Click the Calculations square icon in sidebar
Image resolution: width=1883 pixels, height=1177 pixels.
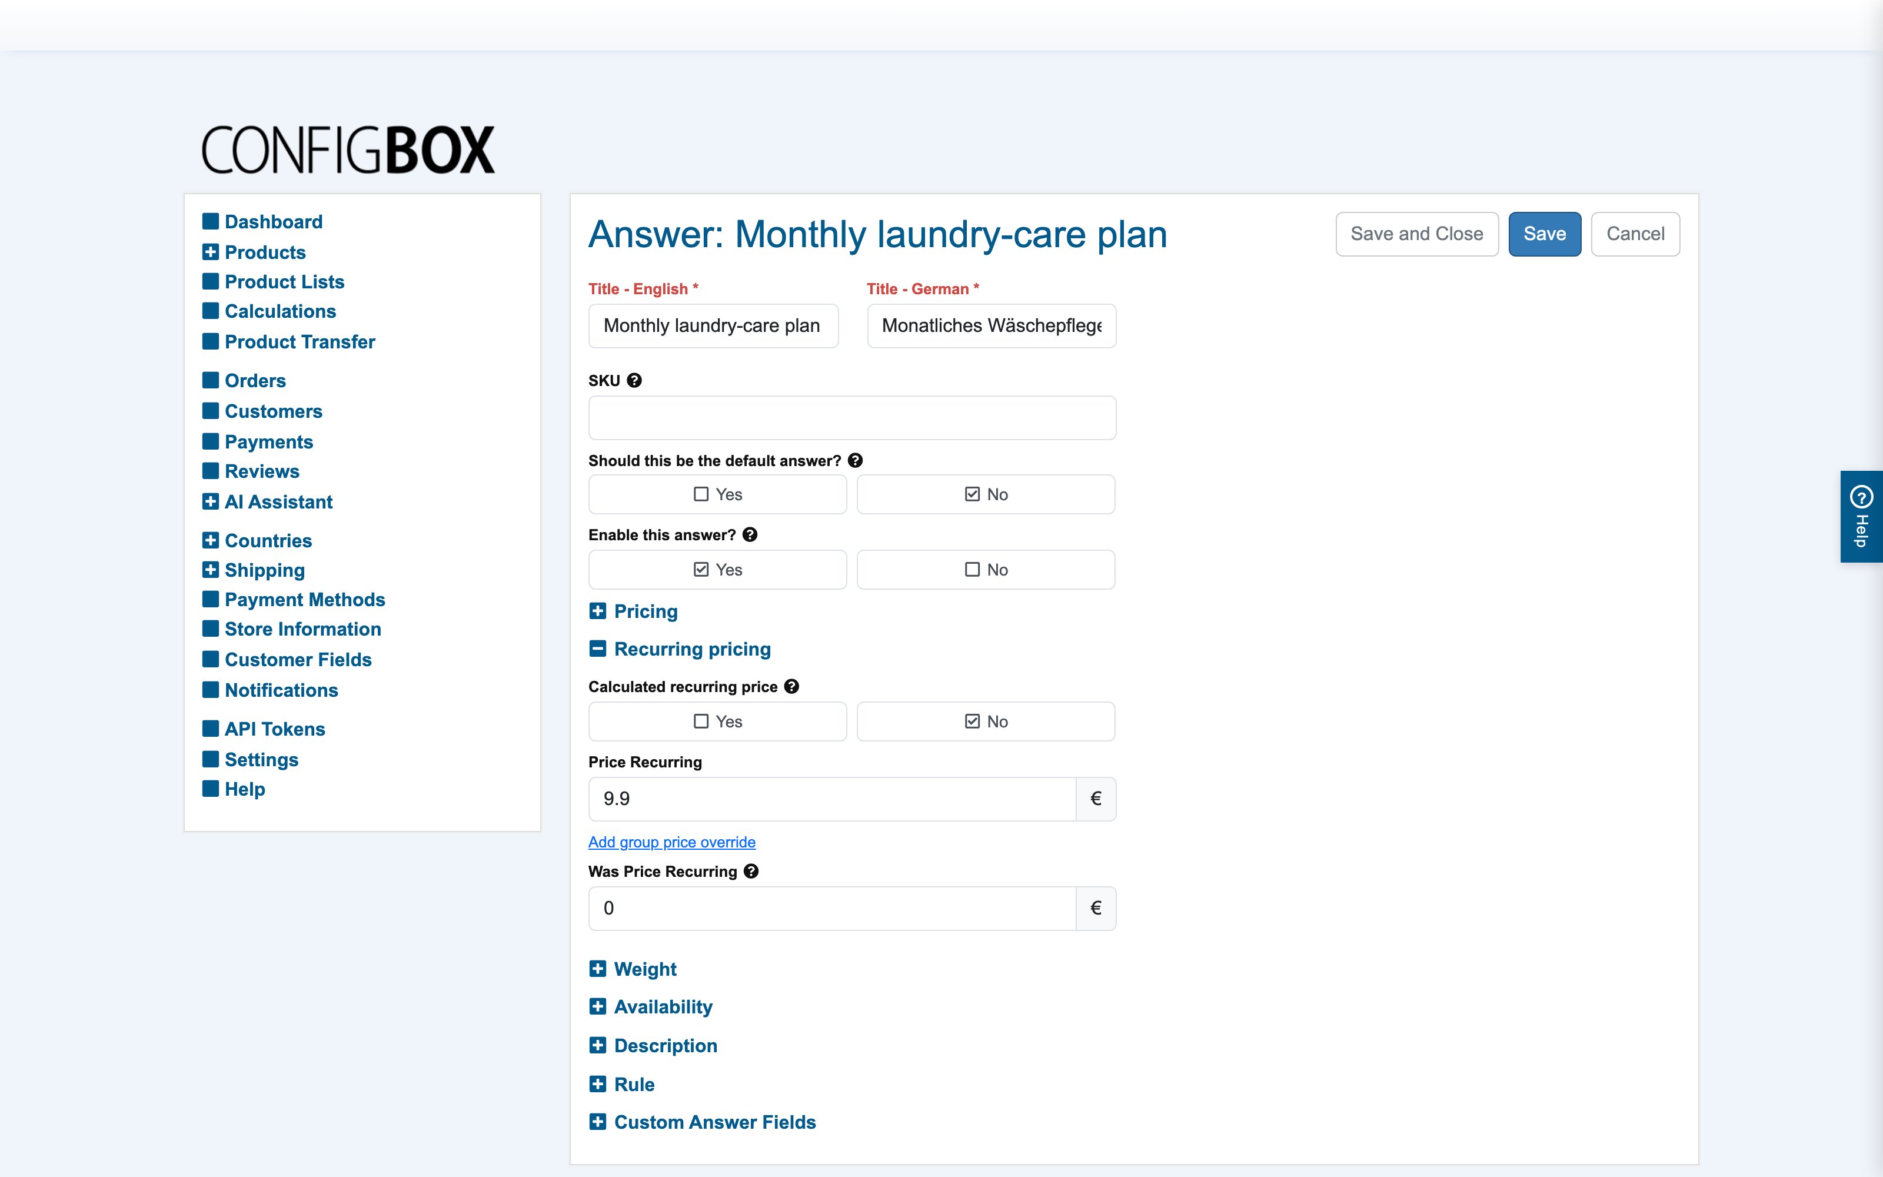tap(210, 311)
